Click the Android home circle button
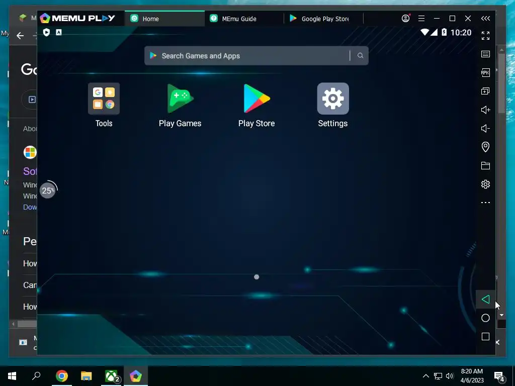 (485, 318)
